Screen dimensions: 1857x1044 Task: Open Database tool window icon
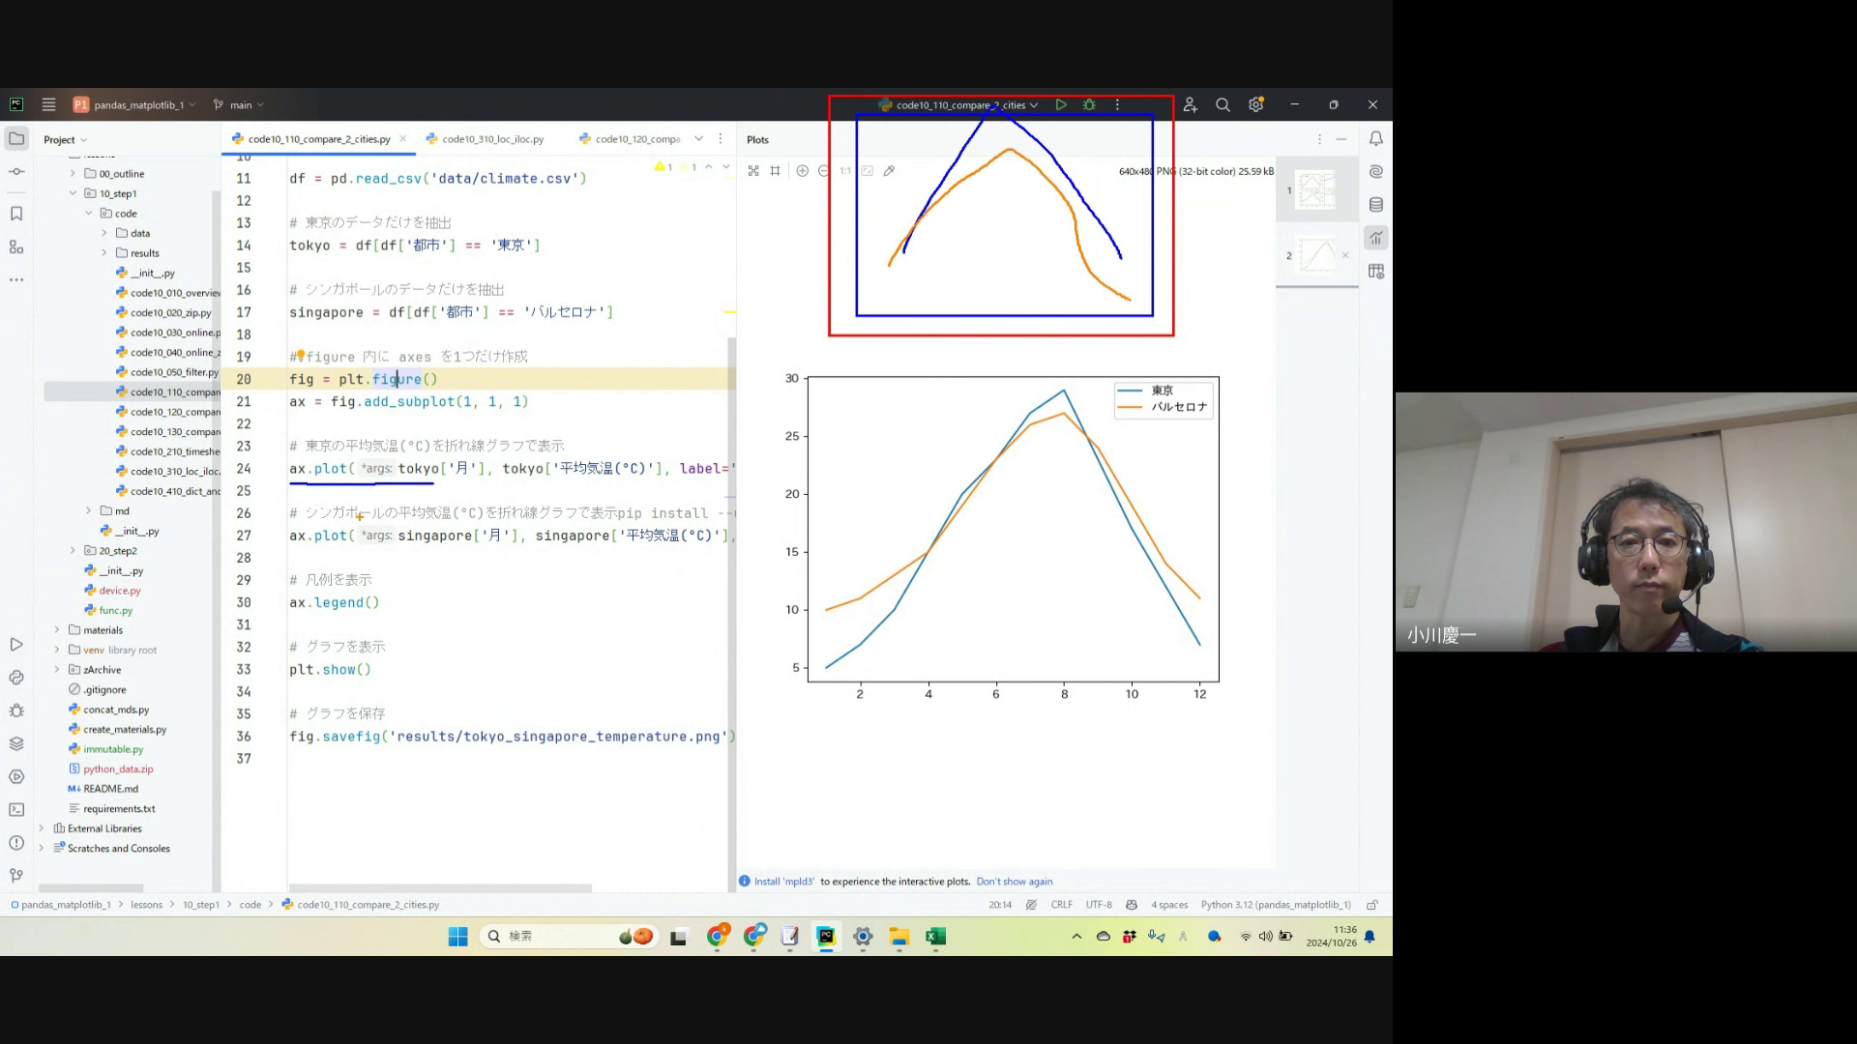point(1375,205)
